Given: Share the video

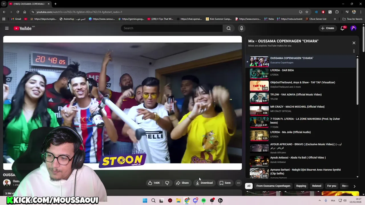Looking at the screenshot, I should 182,183.
